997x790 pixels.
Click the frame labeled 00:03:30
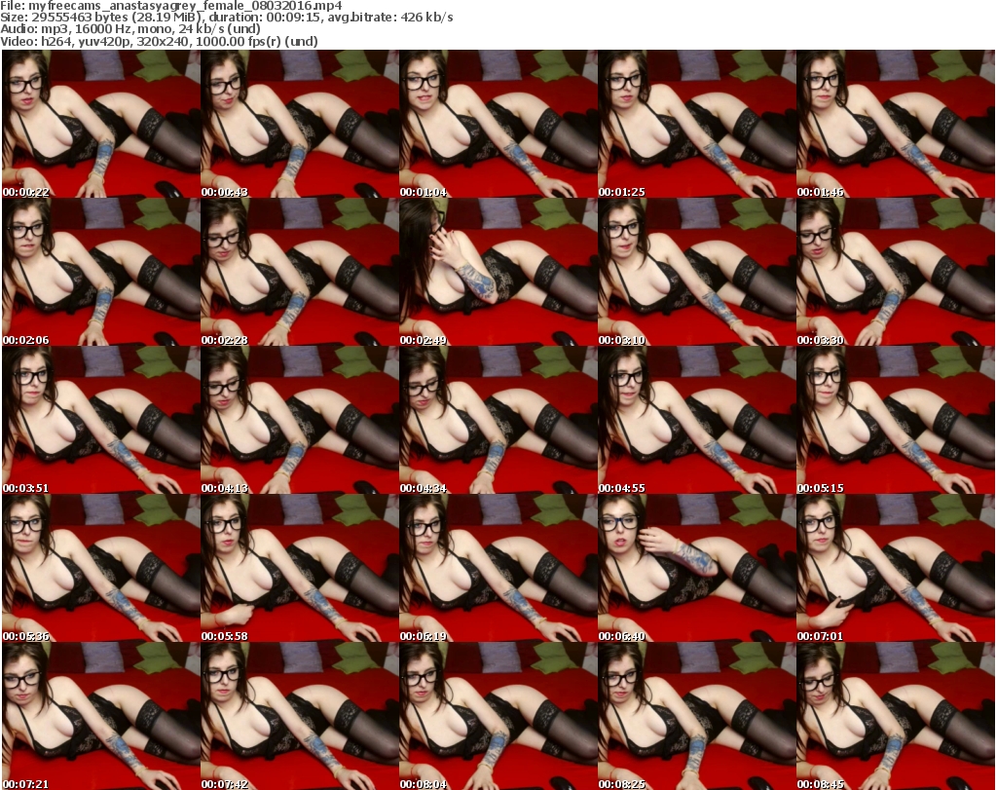click(895, 272)
